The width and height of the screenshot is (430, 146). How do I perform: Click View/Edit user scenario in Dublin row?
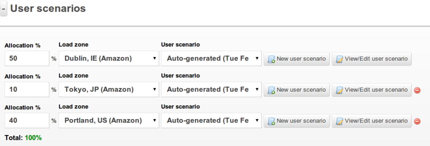click(371, 59)
